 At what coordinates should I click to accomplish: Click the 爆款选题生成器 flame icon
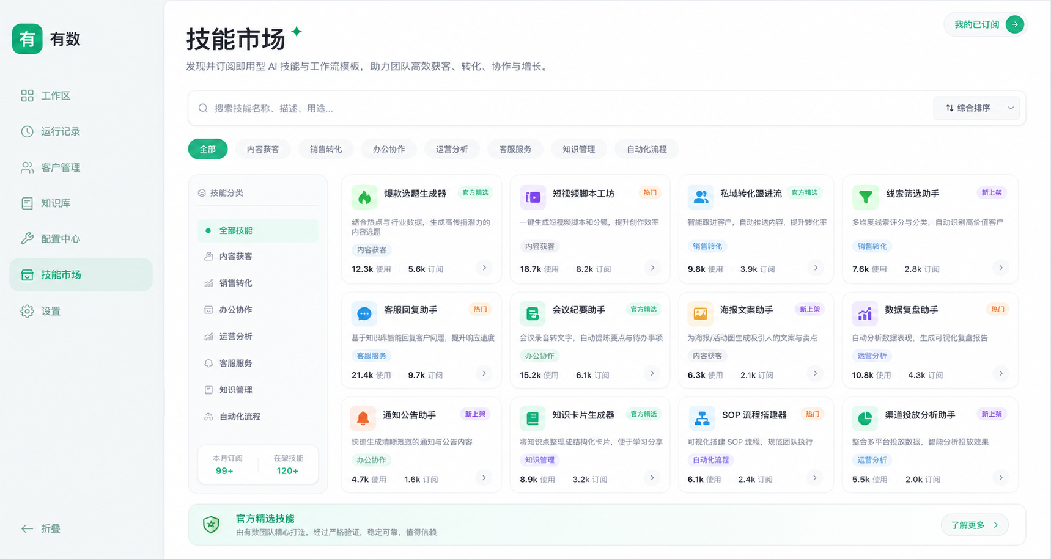pos(364,197)
